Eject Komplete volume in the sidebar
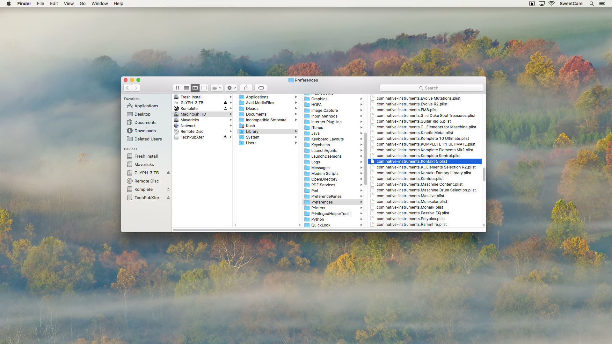 tap(168, 189)
